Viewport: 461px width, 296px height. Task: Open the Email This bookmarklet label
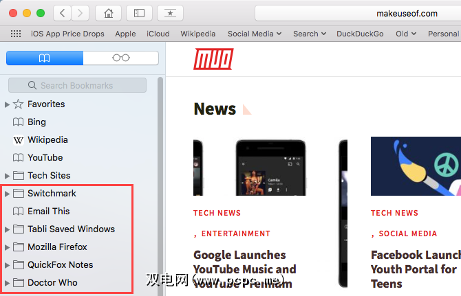[x=49, y=212]
